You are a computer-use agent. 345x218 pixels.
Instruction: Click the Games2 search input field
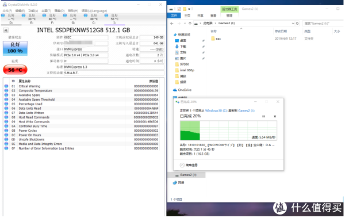click(x=323, y=24)
